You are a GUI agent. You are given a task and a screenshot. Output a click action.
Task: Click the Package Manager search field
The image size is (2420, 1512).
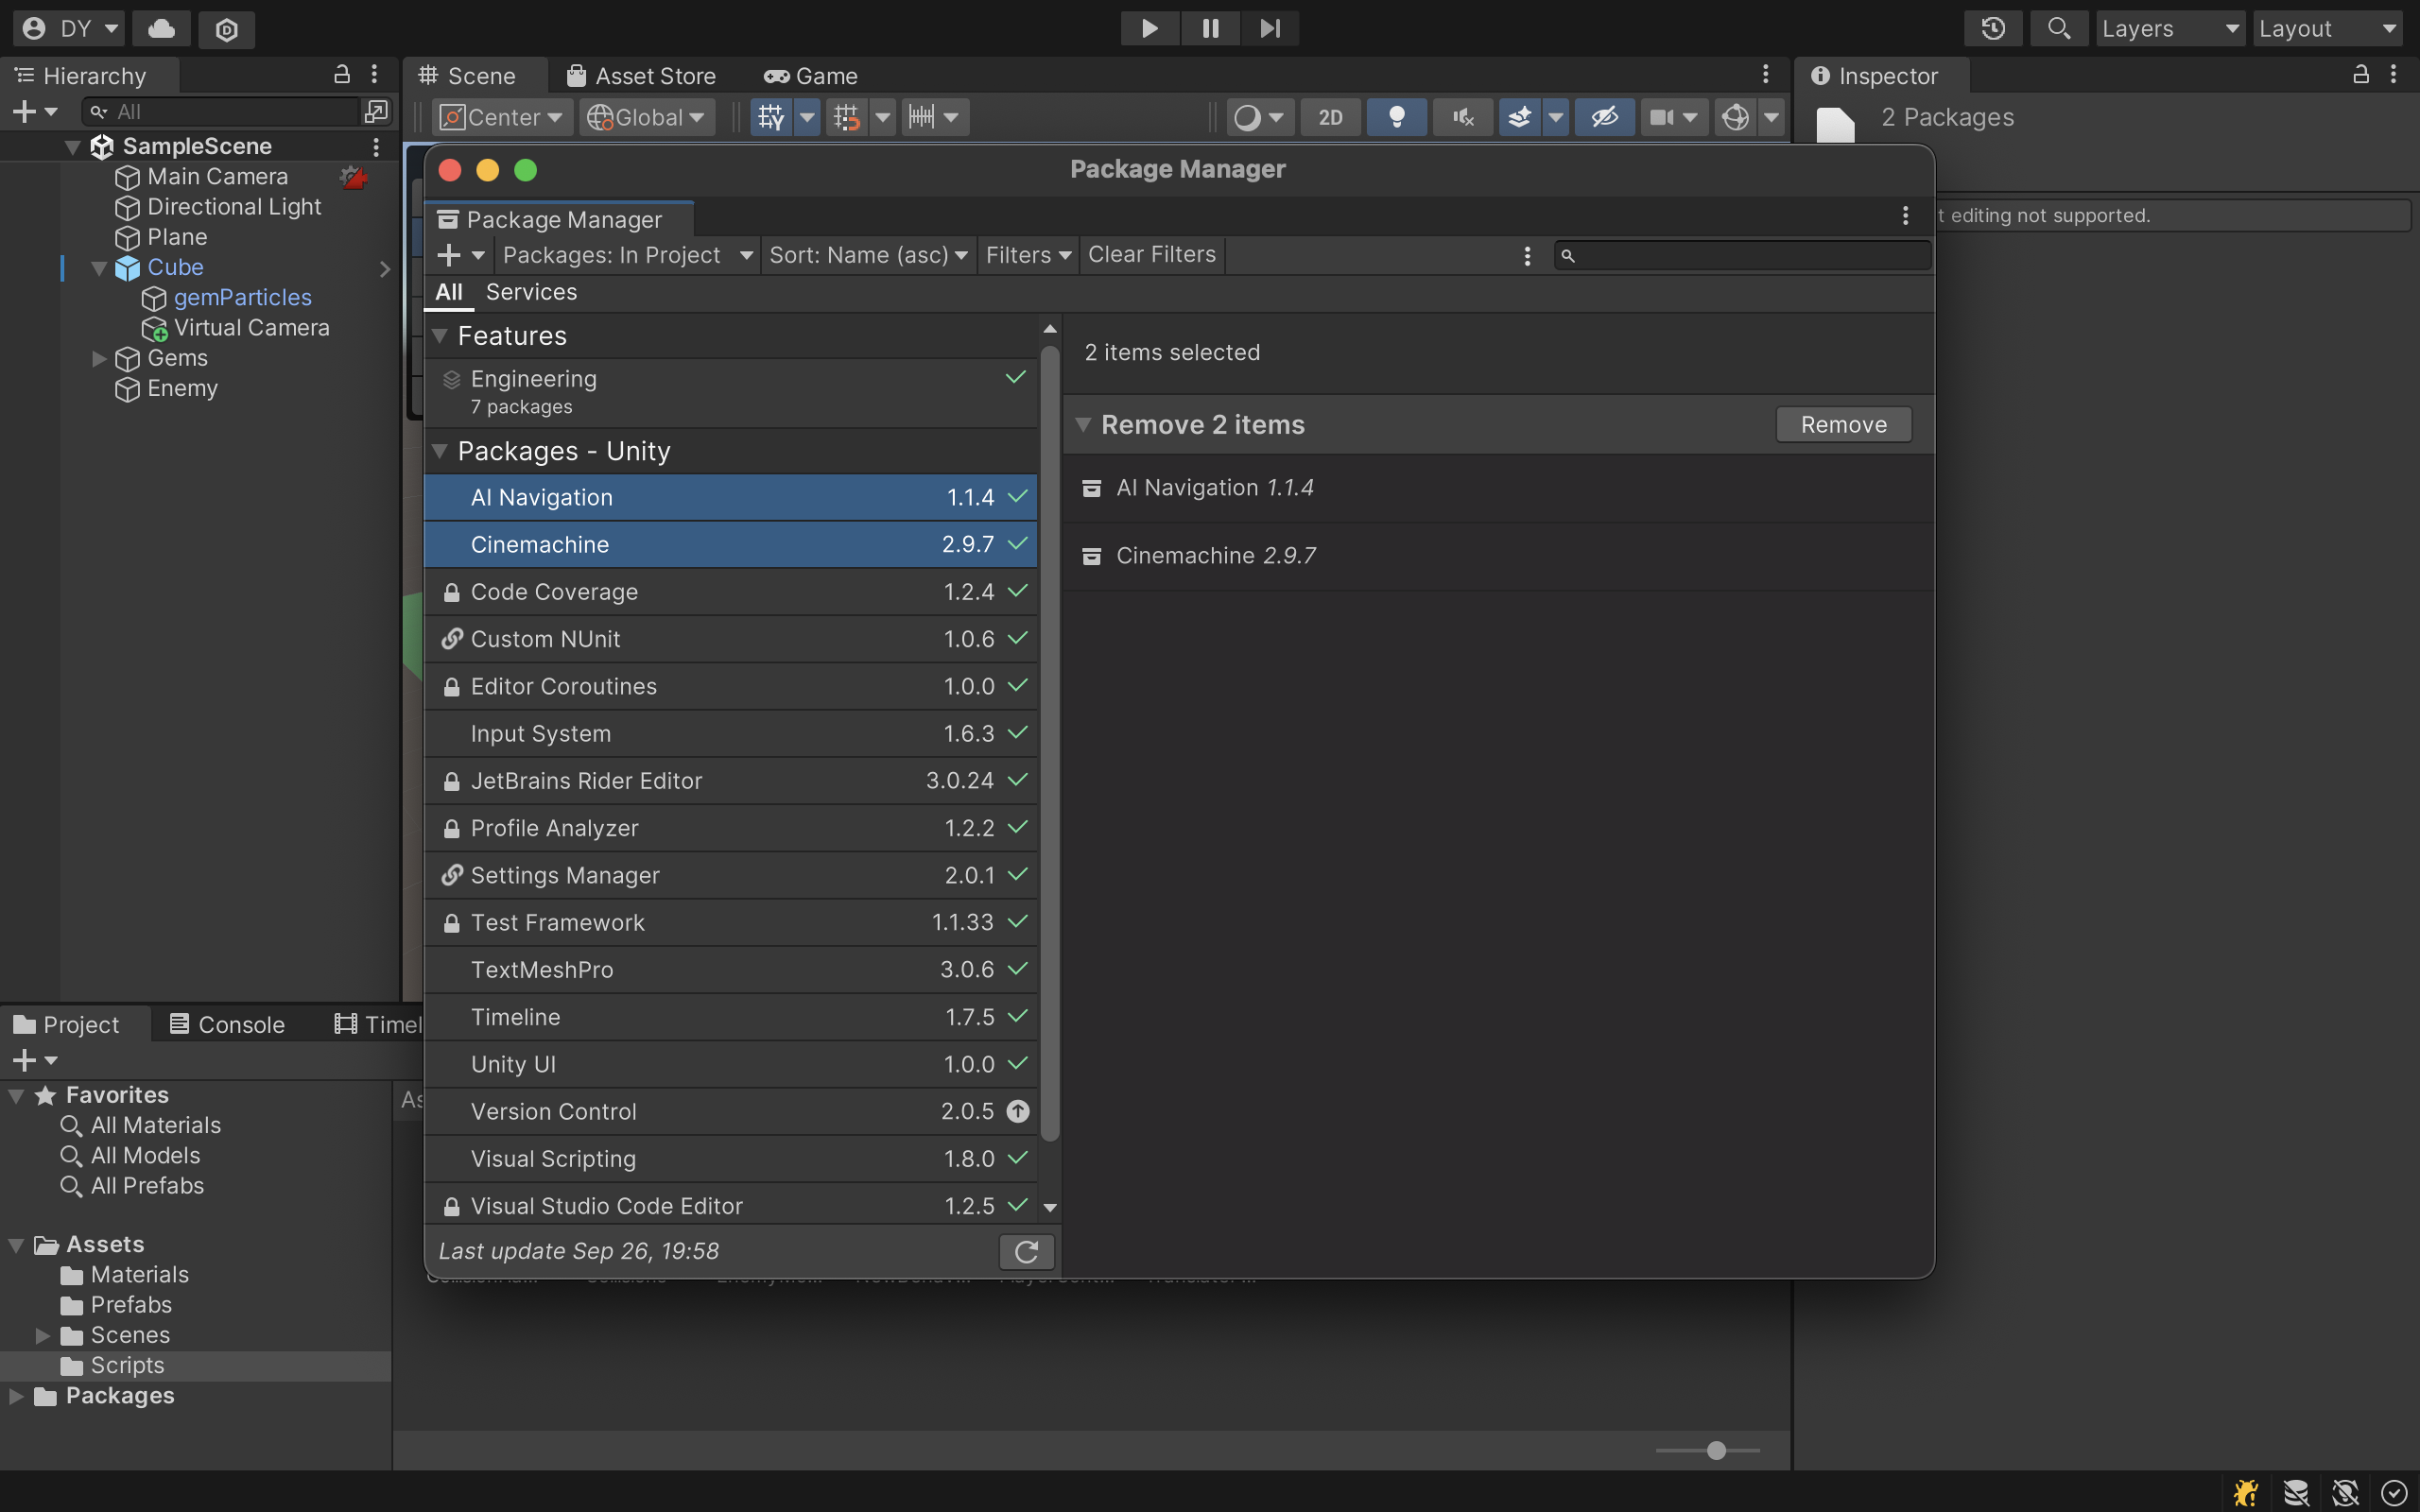(x=1742, y=256)
